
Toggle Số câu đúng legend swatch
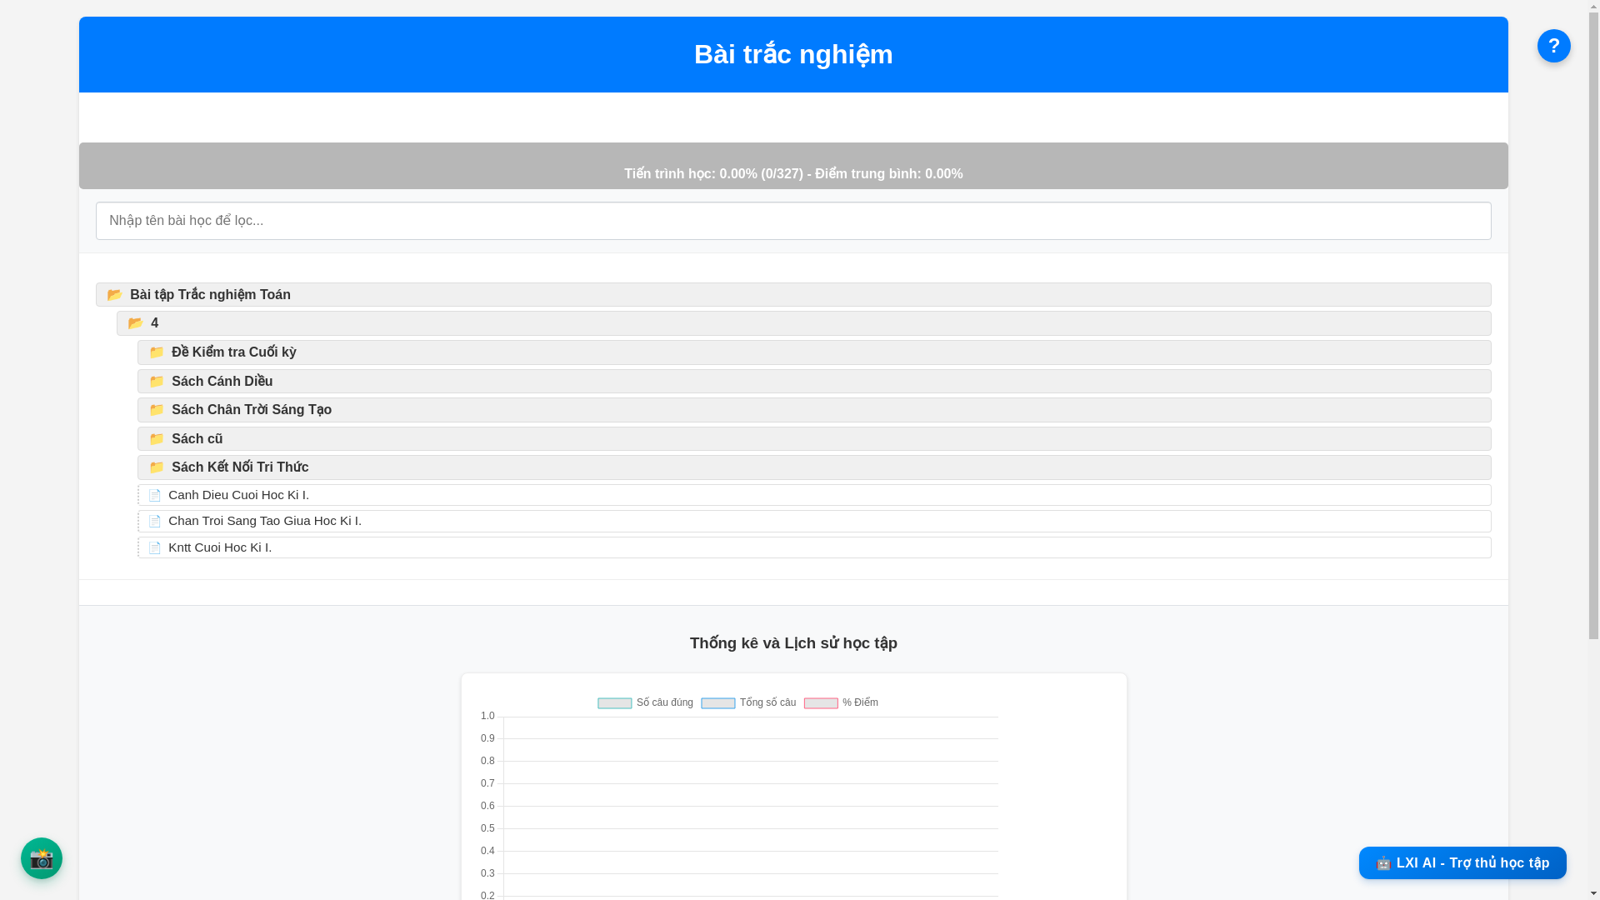point(615,703)
